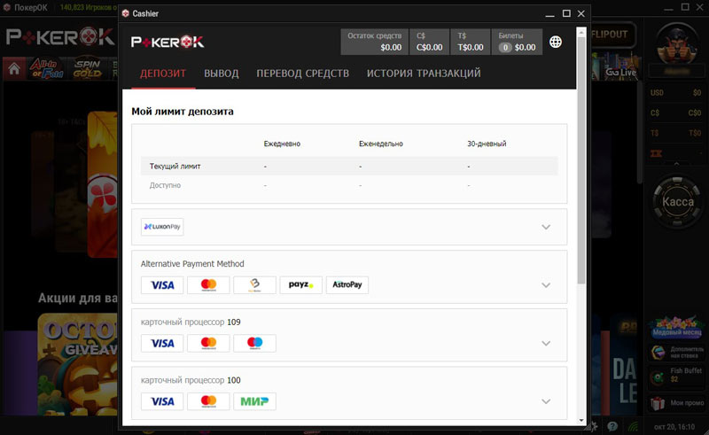The image size is (709, 435).
Task: Select the MIR card icon
Action: (255, 401)
